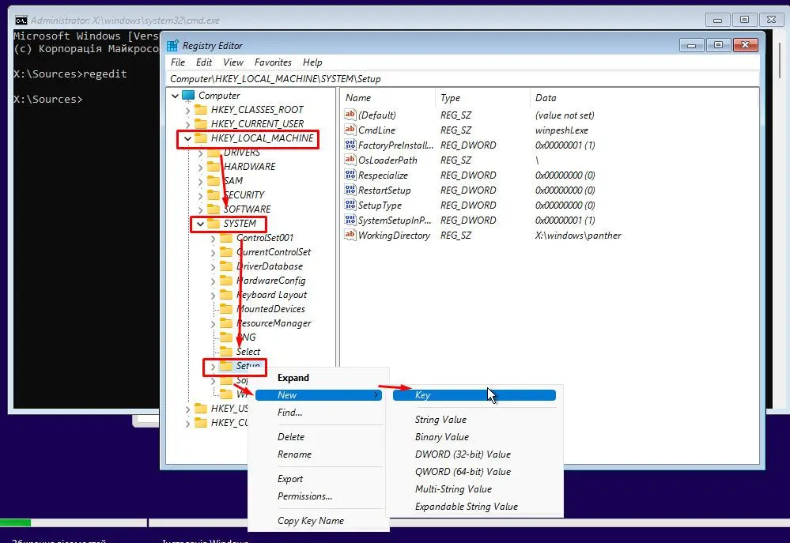Click the OsLoaderPath string value icon
The width and height of the screenshot is (790, 543).
(x=350, y=160)
